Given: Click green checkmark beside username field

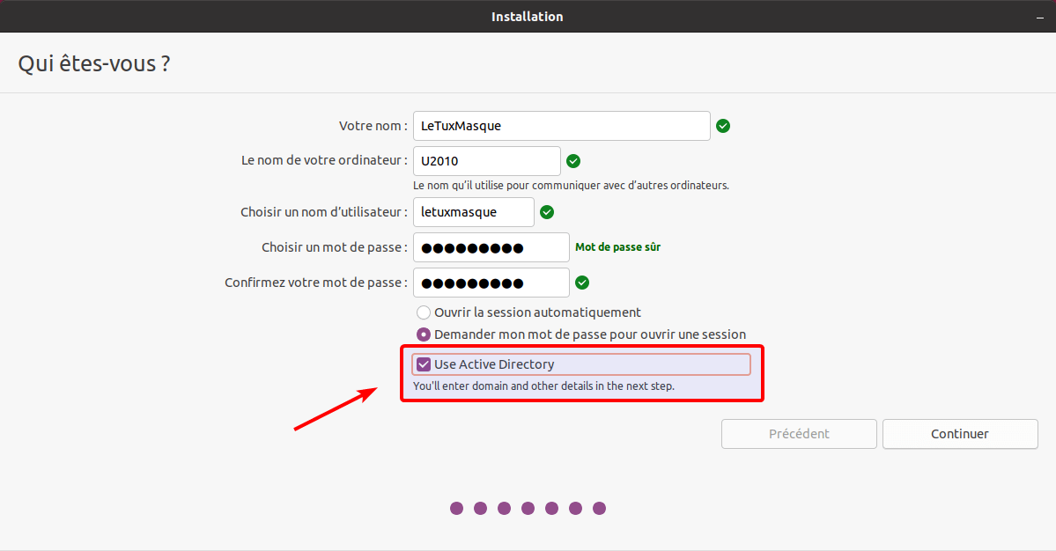Looking at the screenshot, I should pos(547,212).
